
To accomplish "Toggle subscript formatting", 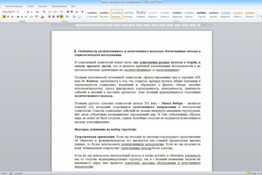I will tap(22, 16).
